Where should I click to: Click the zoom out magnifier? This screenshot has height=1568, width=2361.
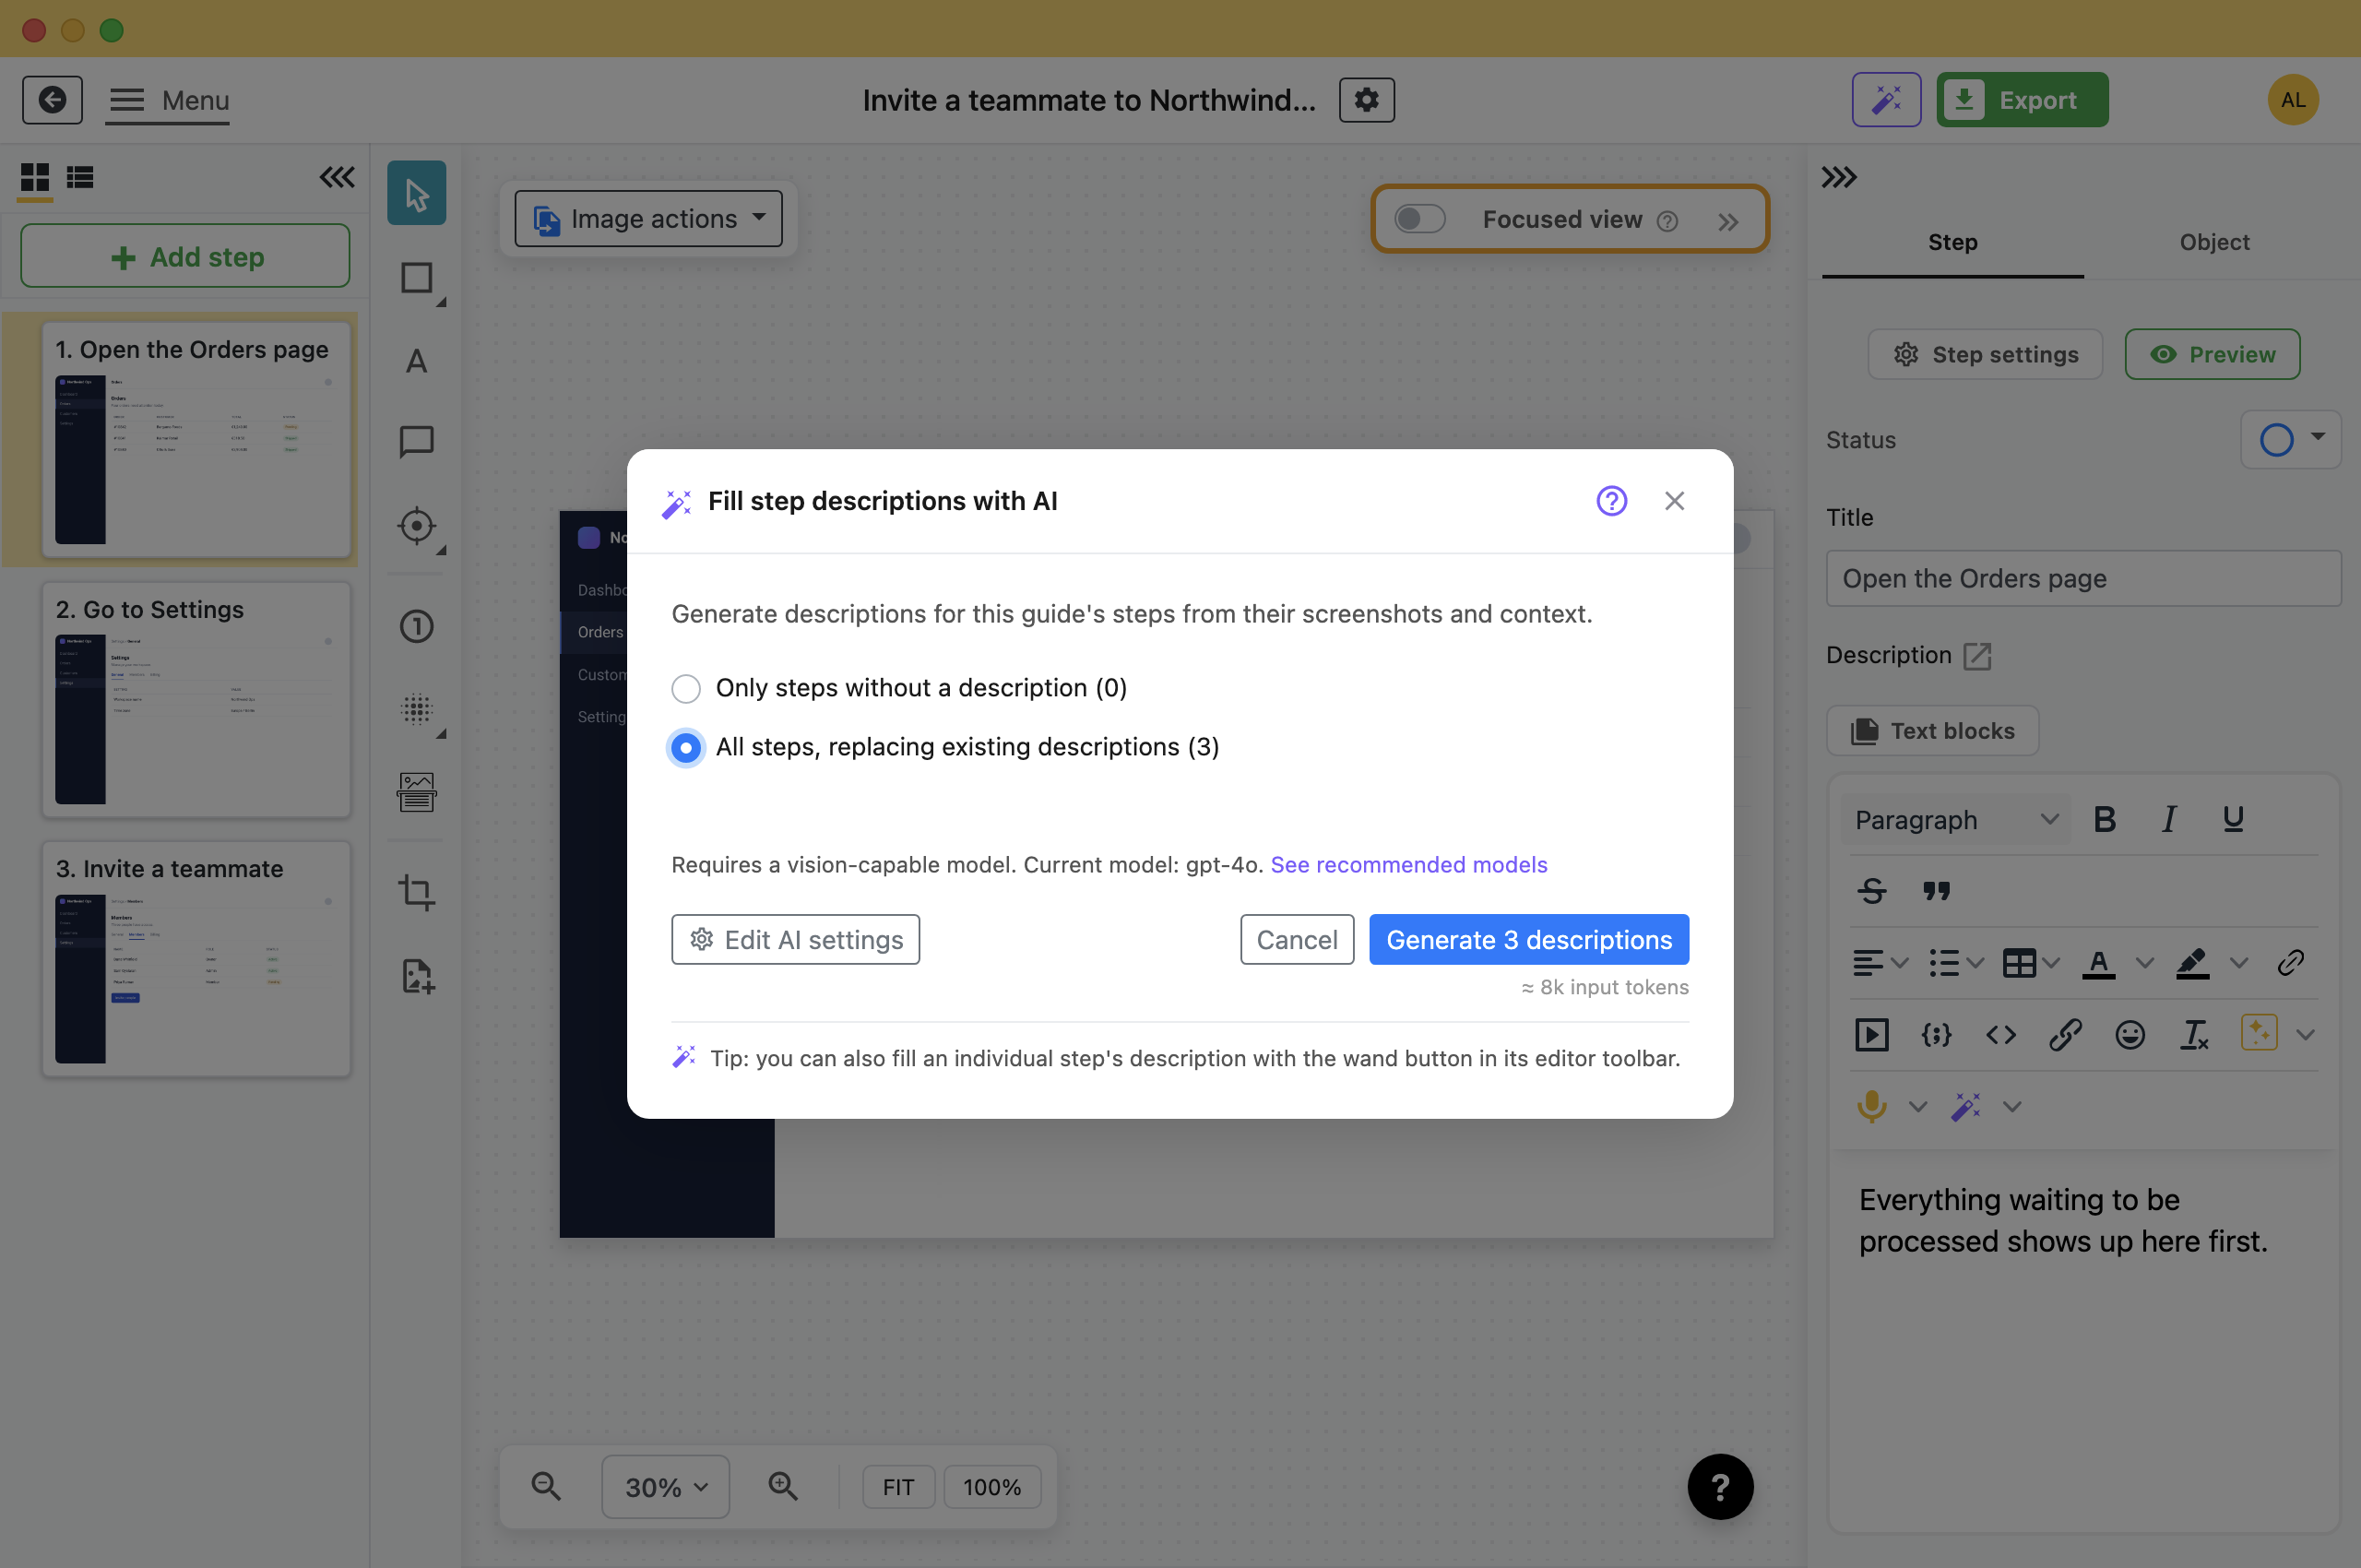[546, 1487]
